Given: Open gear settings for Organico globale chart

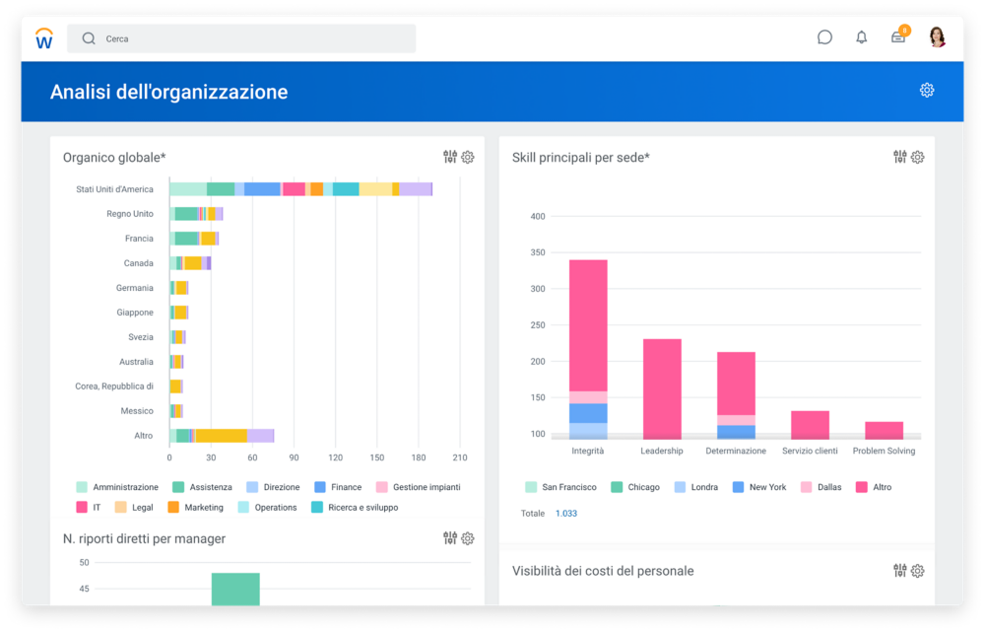Looking at the screenshot, I should tap(468, 157).
